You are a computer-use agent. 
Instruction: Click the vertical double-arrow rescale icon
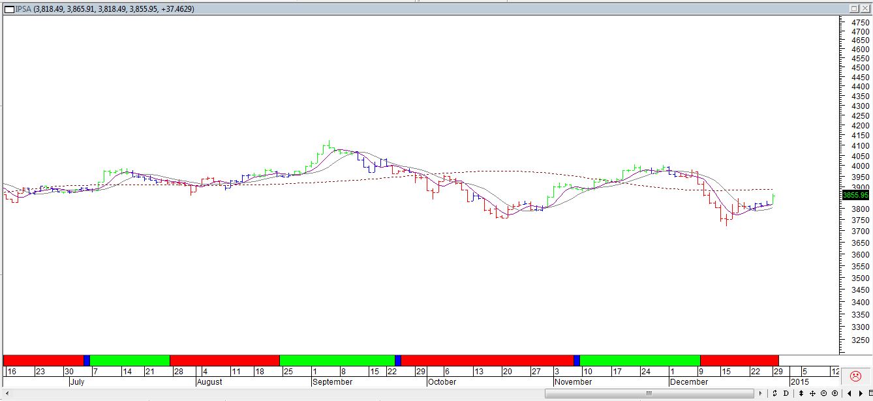pos(801,393)
